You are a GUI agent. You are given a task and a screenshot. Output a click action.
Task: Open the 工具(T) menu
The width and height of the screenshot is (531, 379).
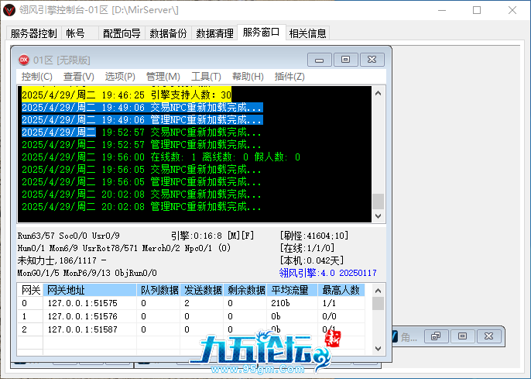[x=206, y=77]
